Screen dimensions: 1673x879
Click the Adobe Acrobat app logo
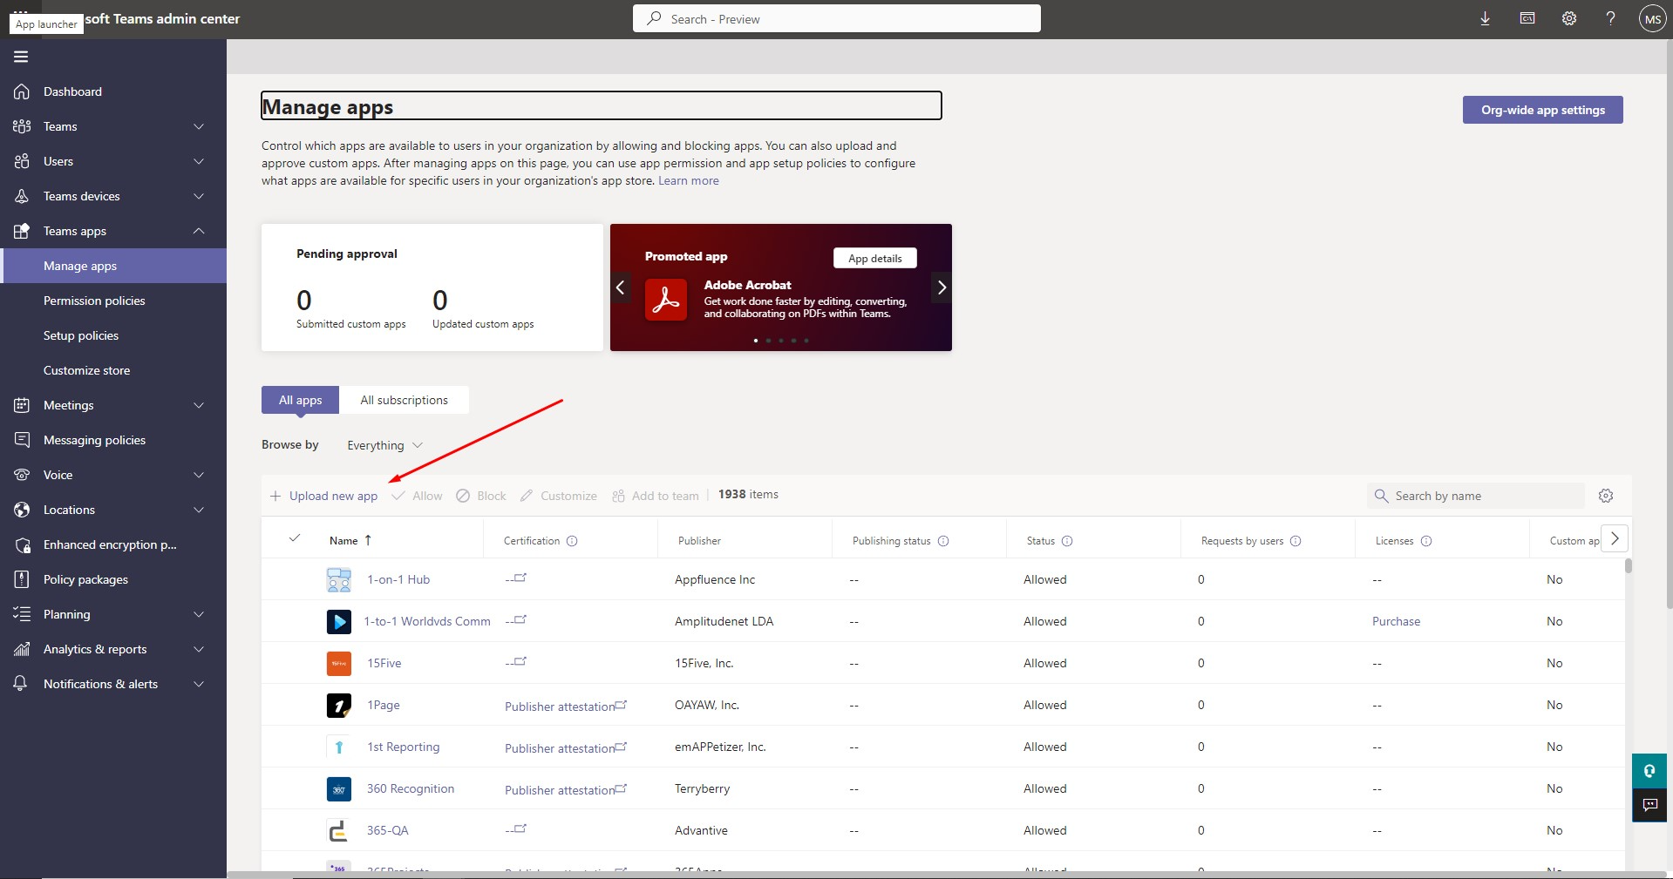pos(666,300)
